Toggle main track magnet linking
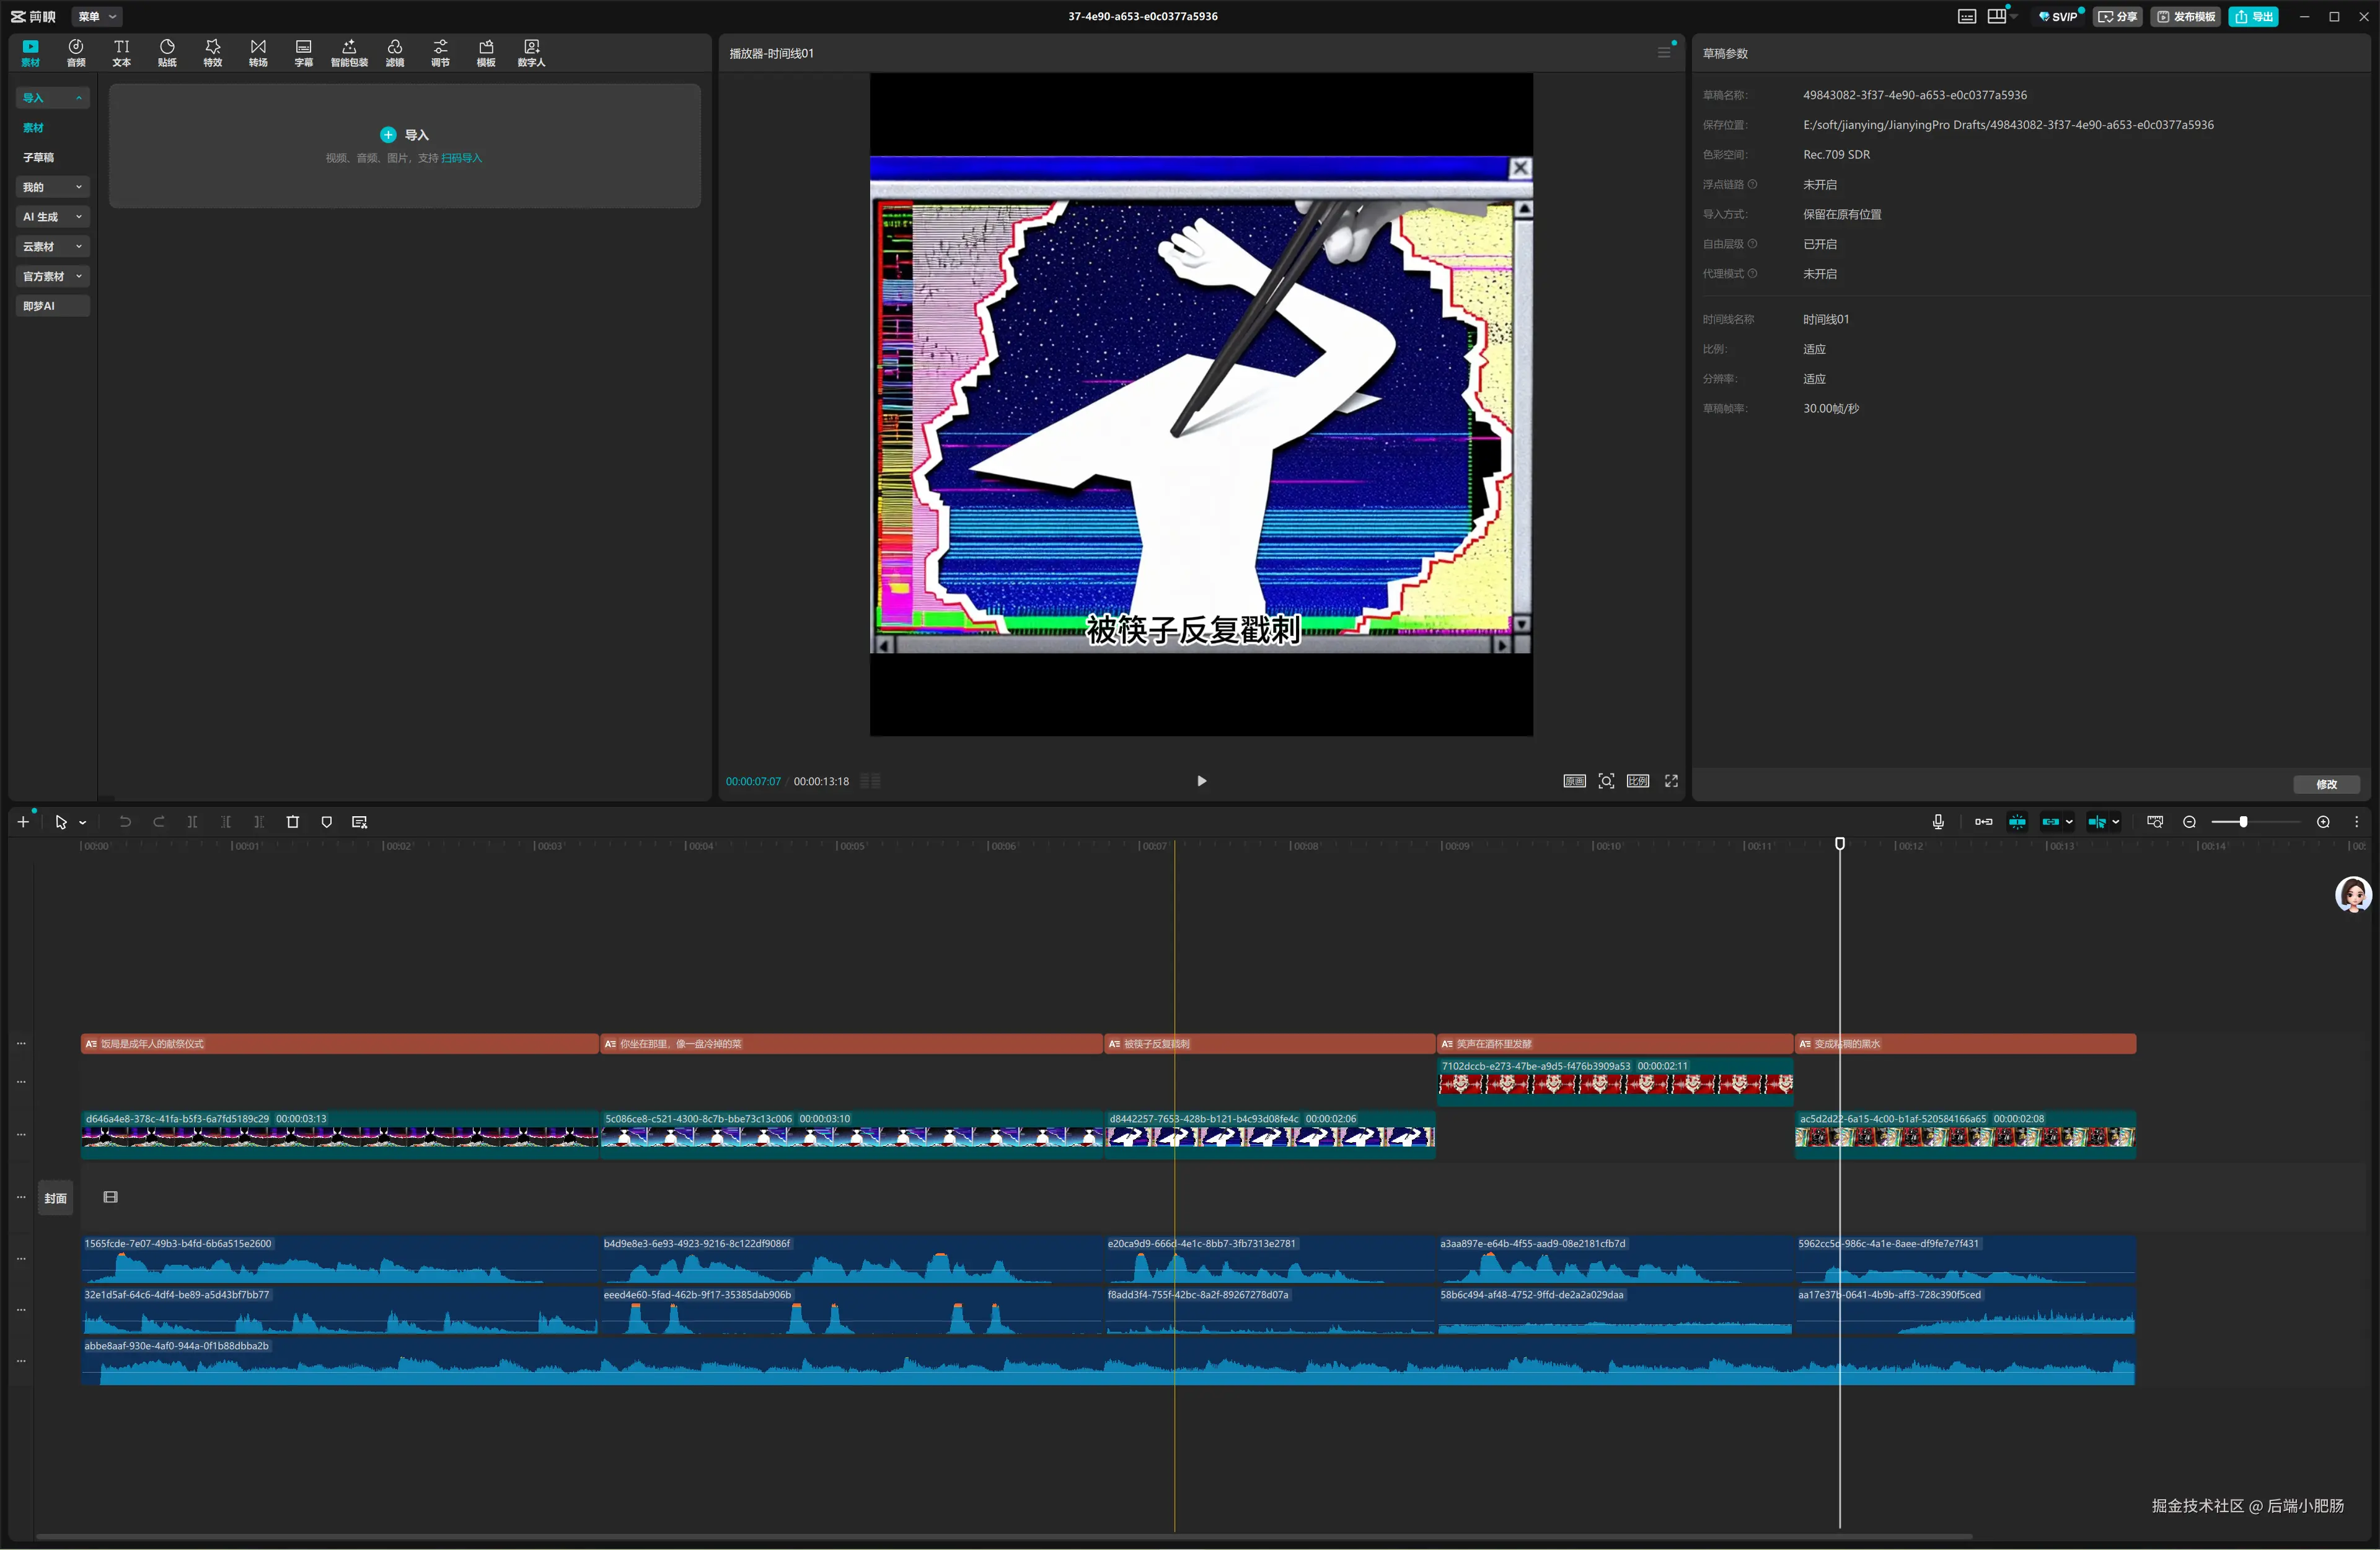This screenshot has height=1550, width=2380. tap(1983, 822)
